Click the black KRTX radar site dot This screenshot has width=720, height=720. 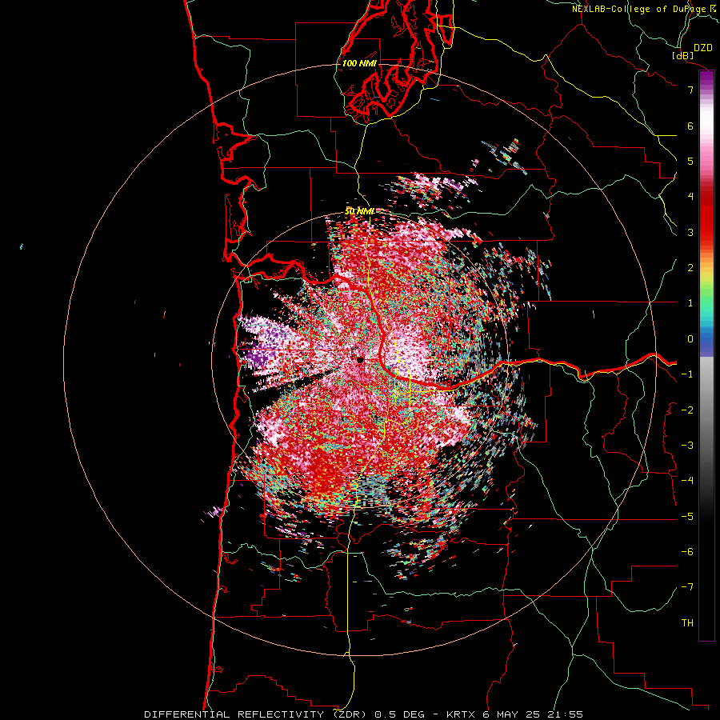360,360
